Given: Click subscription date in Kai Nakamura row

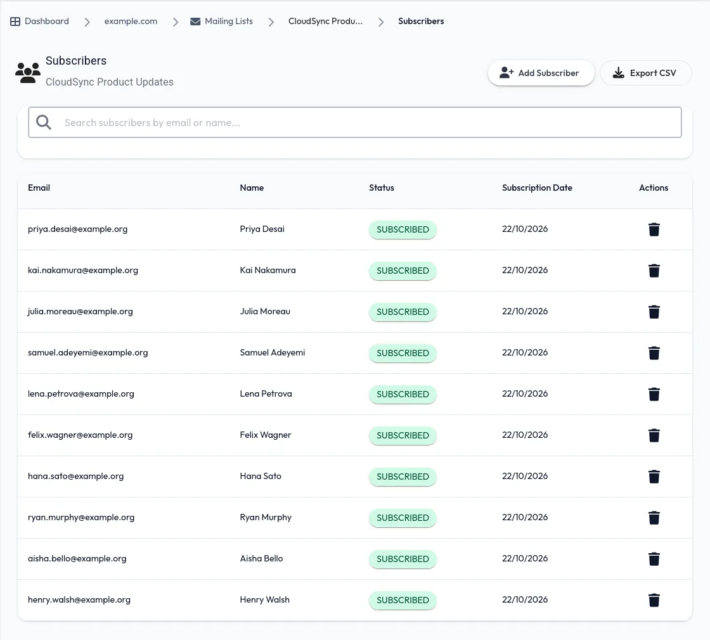Looking at the screenshot, I should [525, 270].
